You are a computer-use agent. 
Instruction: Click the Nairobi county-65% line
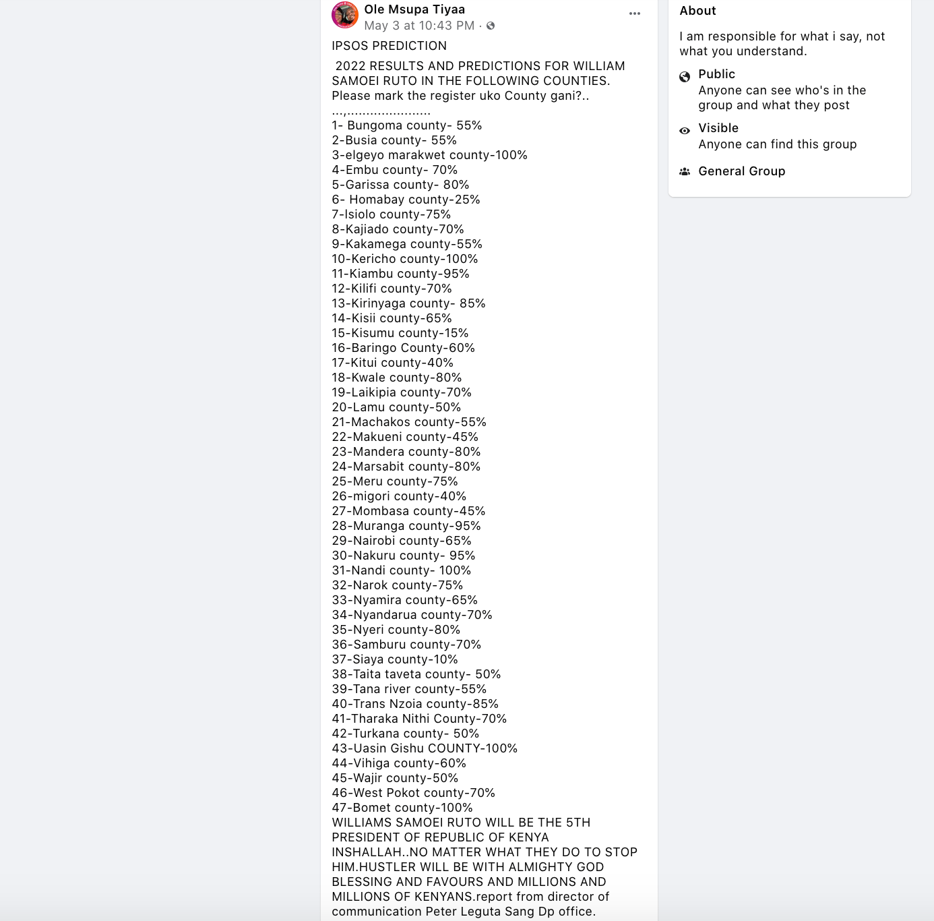pyautogui.click(x=402, y=541)
